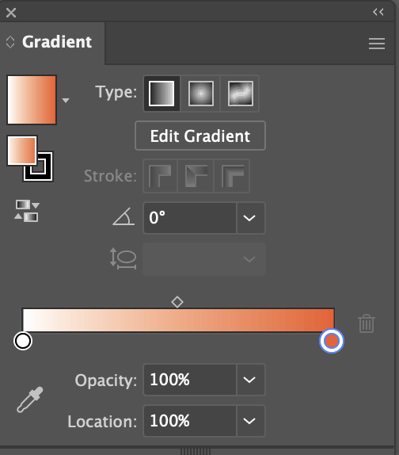Viewport: 399px width, 455px height.
Task: Select the Linear Gradient type icon
Action: pyautogui.click(x=161, y=94)
